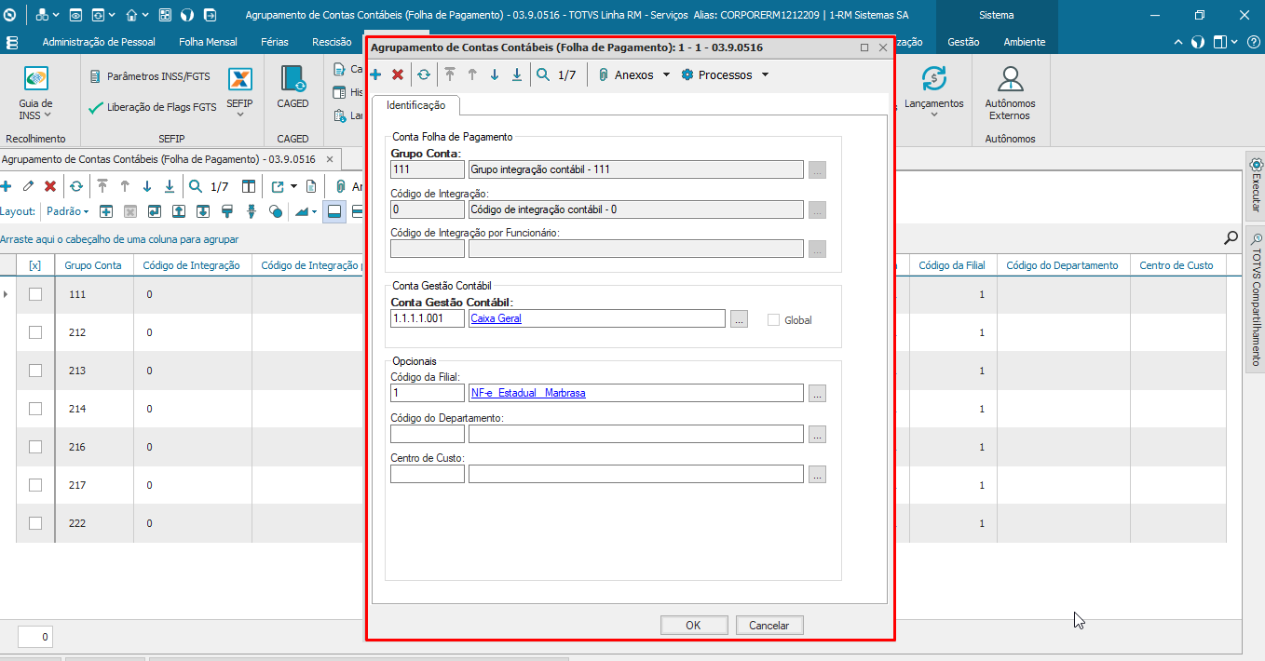The height and width of the screenshot is (661, 1265).
Task: Open Liberação de Flags FGTS
Action: pos(152,107)
